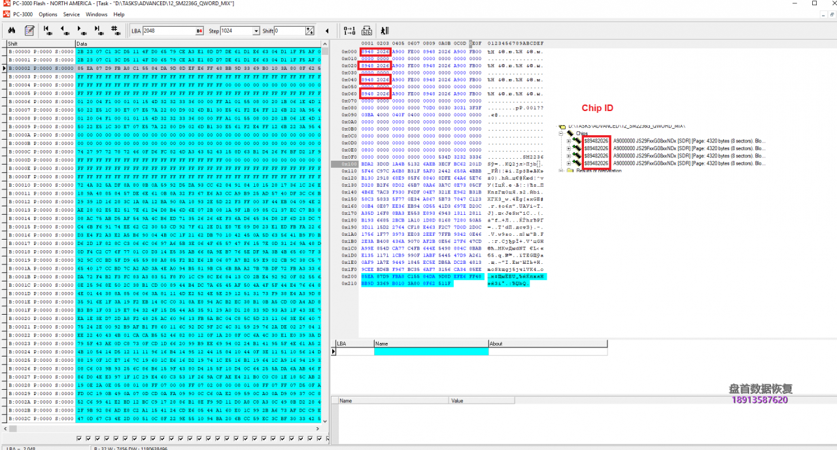
Task: Toggle the first byte column checkbox
Action: tap(80, 438)
